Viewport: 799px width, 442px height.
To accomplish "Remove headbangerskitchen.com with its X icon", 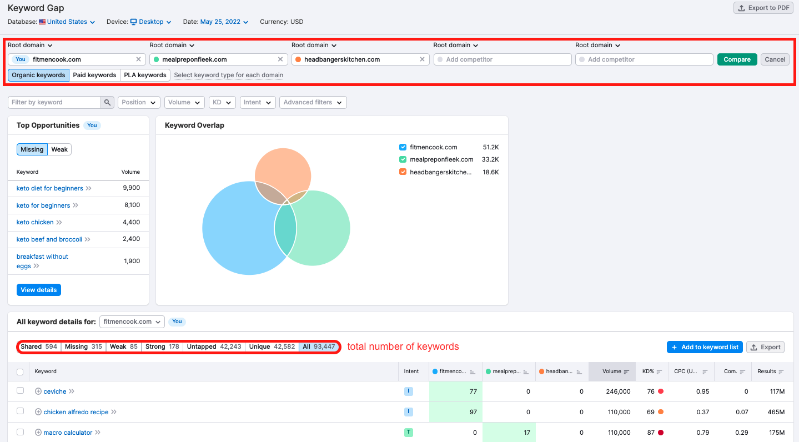I will [x=422, y=59].
